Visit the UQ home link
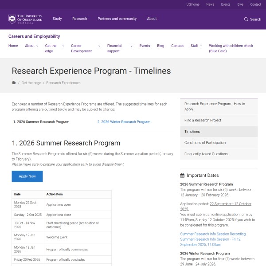This screenshot has height=266, width=266. tap(192, 4)
